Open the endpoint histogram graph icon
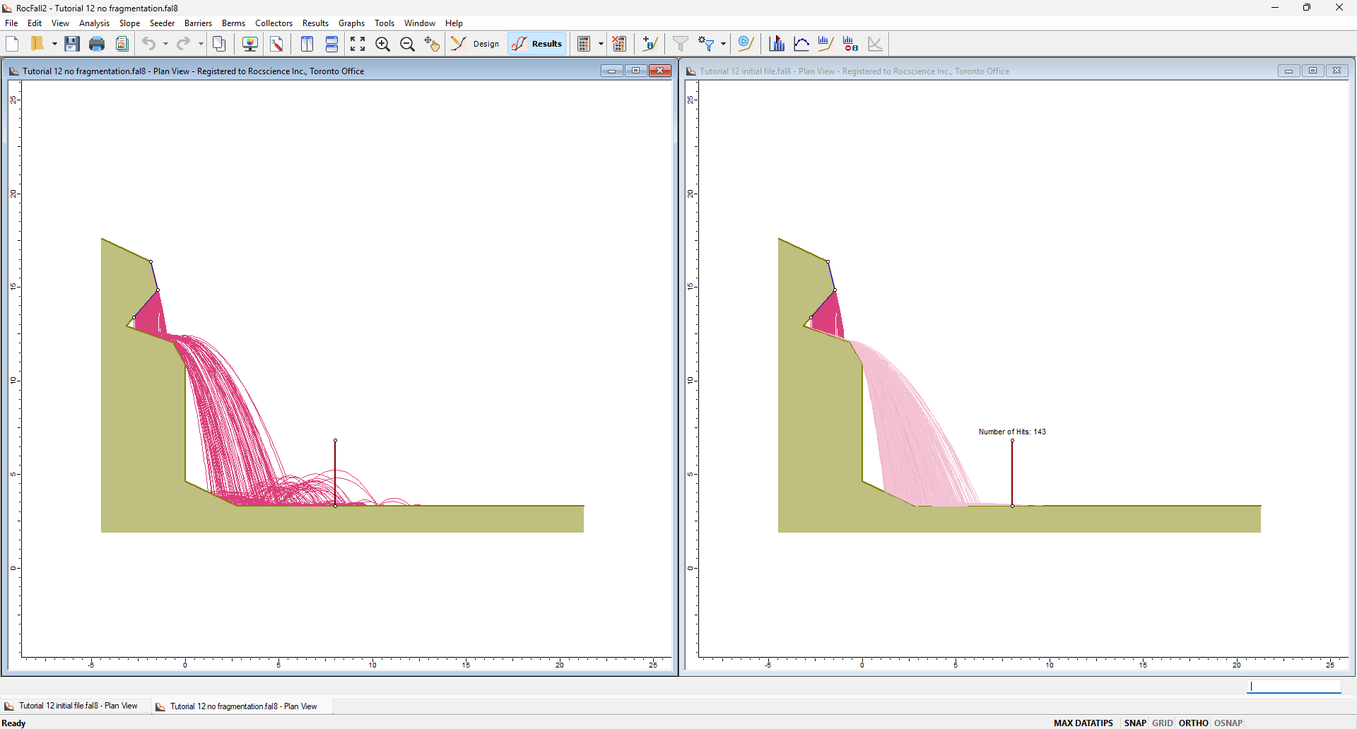The width and height of the screenshot is (1357, 729). (x=777, y=44)
